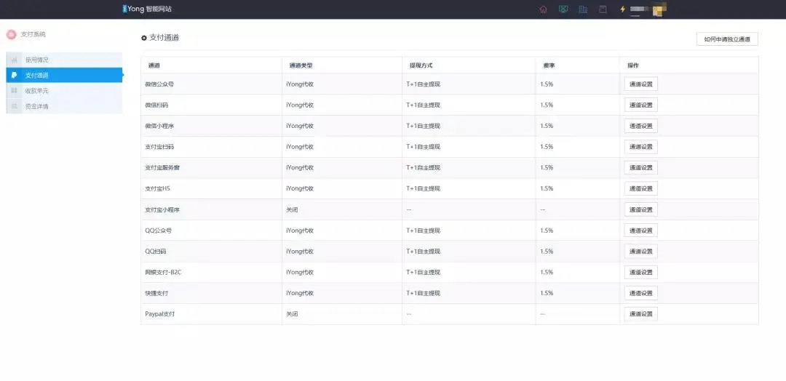
Task: Click the pink 支付系统 icon in sidebar
Action: click(x=11, y=34)
